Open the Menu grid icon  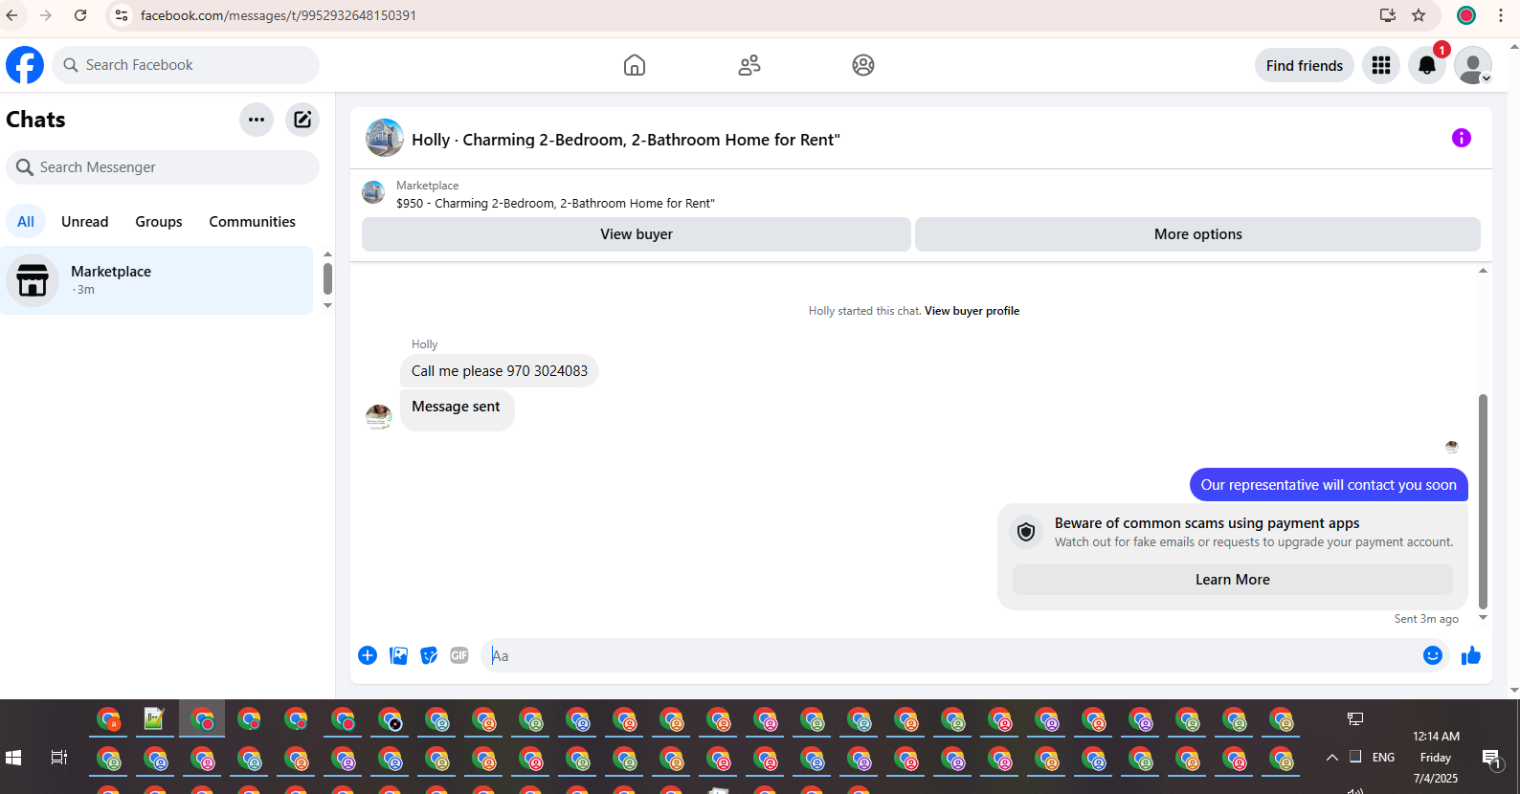pos(1381,65)
